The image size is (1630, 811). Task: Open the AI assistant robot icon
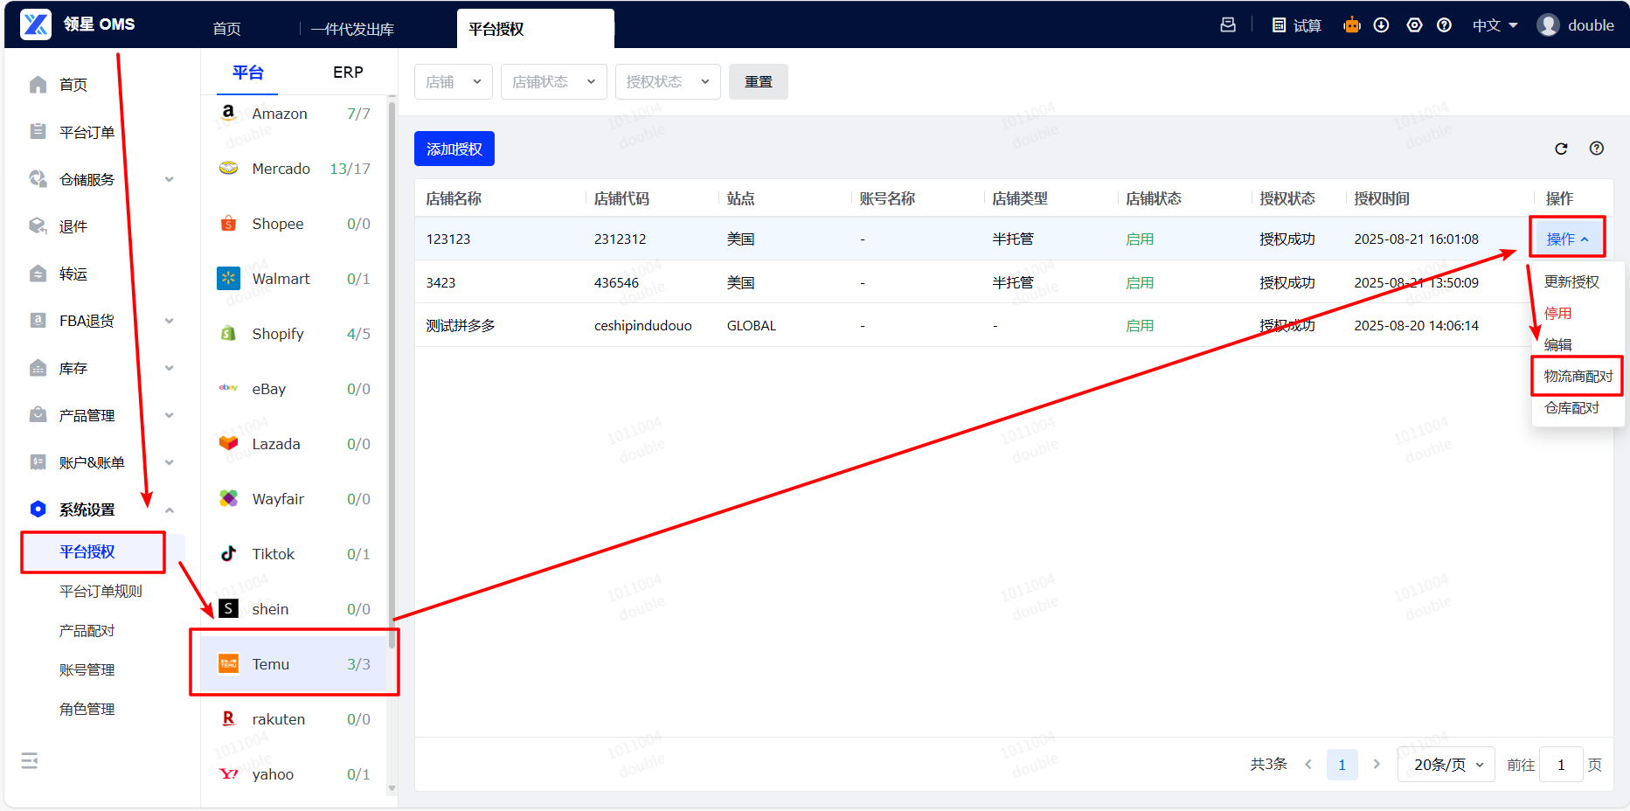click(1352, 25)
